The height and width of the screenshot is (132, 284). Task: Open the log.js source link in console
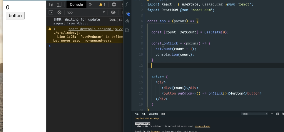116,19
